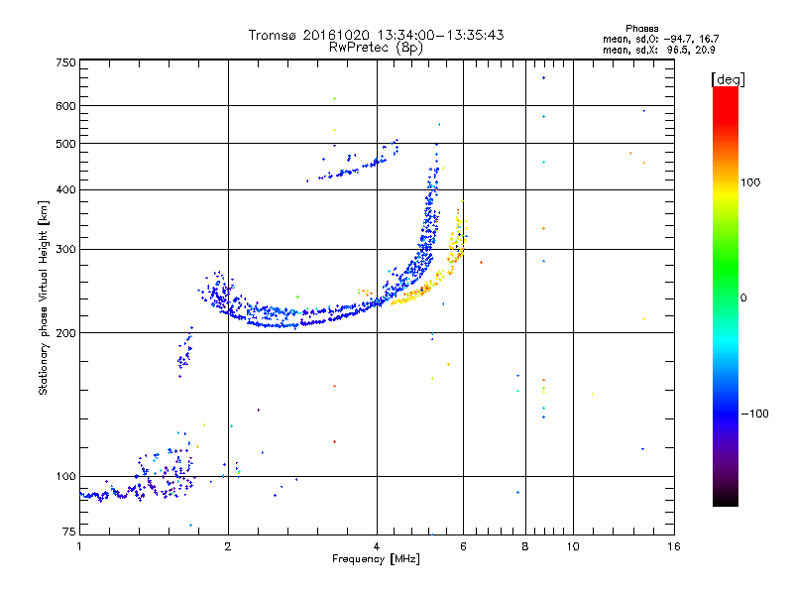
Task: Click the x-axis '1' tick label
Action: (79, 546)
